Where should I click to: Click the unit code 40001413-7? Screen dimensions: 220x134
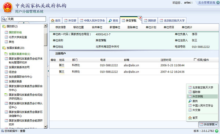(x=103, y=34)
